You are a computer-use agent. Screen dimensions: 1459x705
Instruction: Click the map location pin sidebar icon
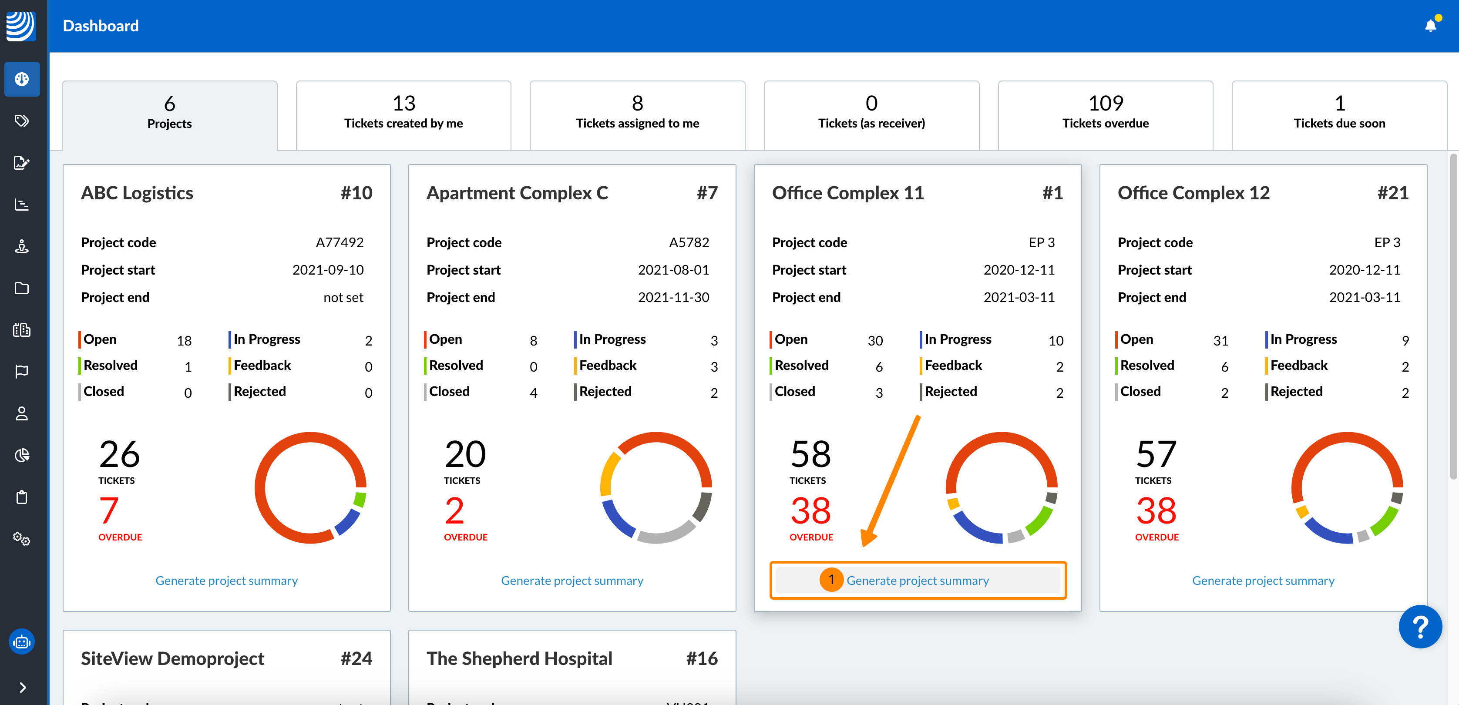click(21, 246)
